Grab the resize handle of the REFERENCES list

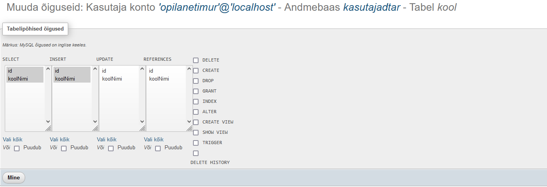click(189, 128)
